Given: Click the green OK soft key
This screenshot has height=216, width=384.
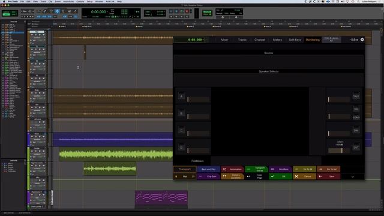Looking at the screenshot, I should (280, 176).
